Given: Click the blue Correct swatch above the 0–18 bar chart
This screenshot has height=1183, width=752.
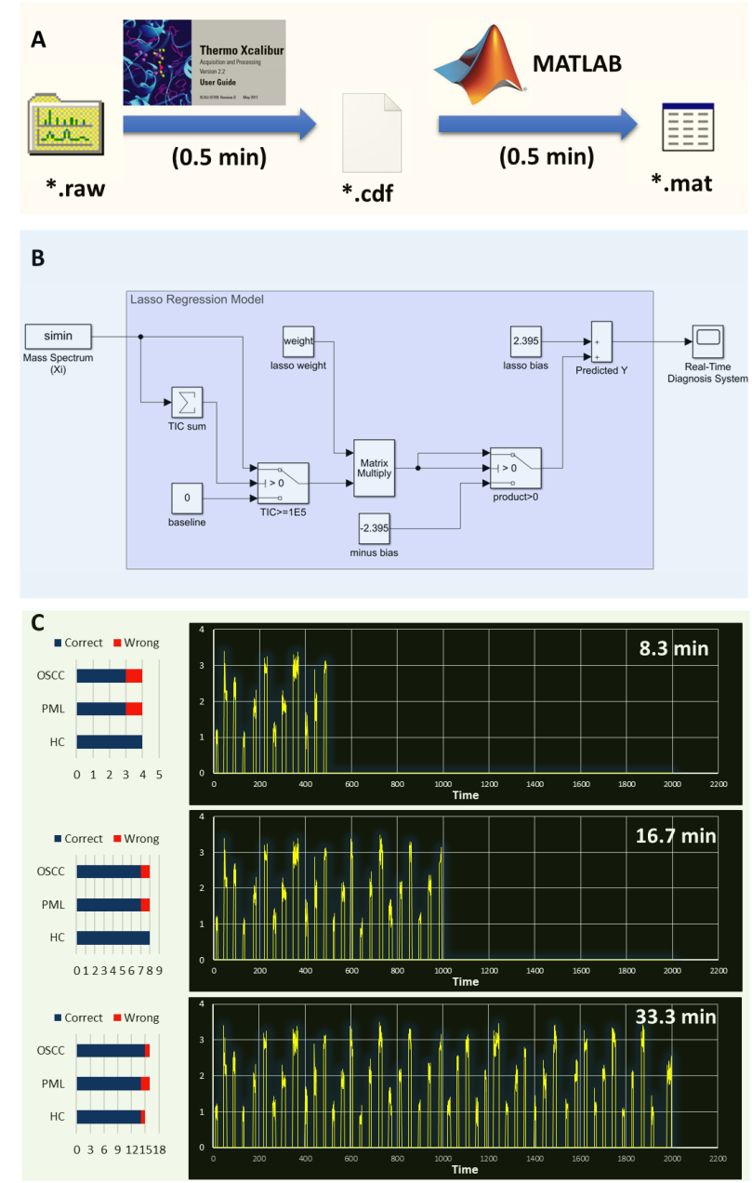Looking at the screenshot, I should [x=58, y=1017].
